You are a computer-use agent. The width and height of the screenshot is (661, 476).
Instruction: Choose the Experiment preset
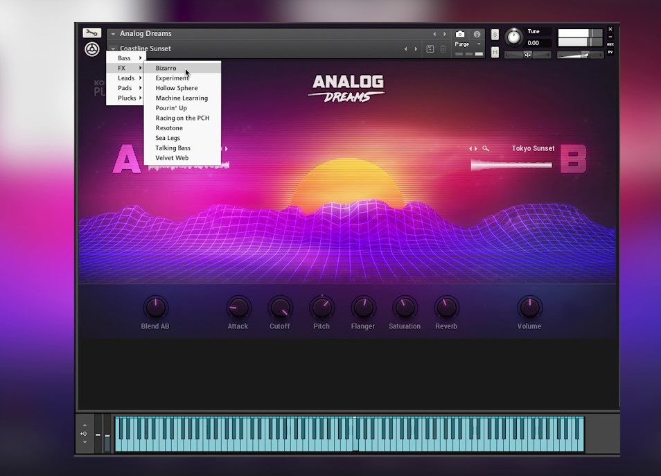(x=182, y=78)
